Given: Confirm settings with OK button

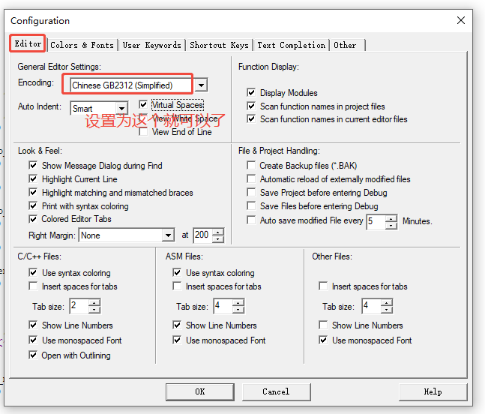Looking at the screenshot, I should (200, 392).
